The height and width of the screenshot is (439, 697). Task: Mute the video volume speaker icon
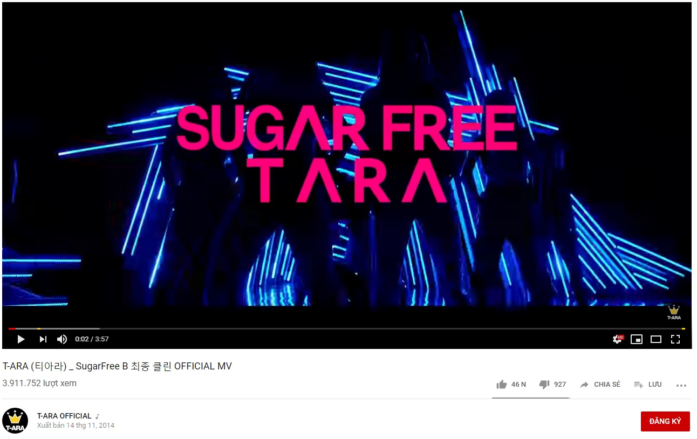click(x=62, y=339)
